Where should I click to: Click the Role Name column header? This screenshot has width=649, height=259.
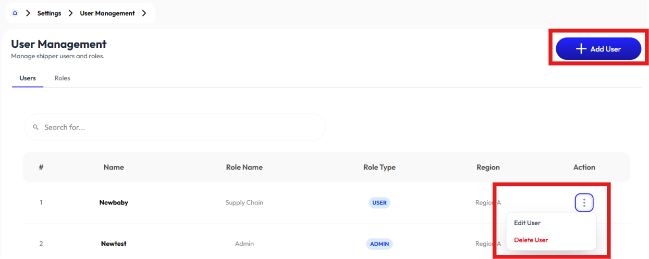[244, 167]
